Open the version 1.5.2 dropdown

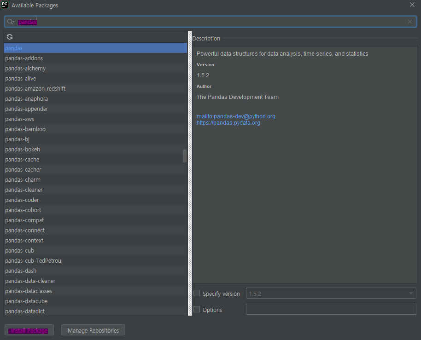click(x=331, y=294)
